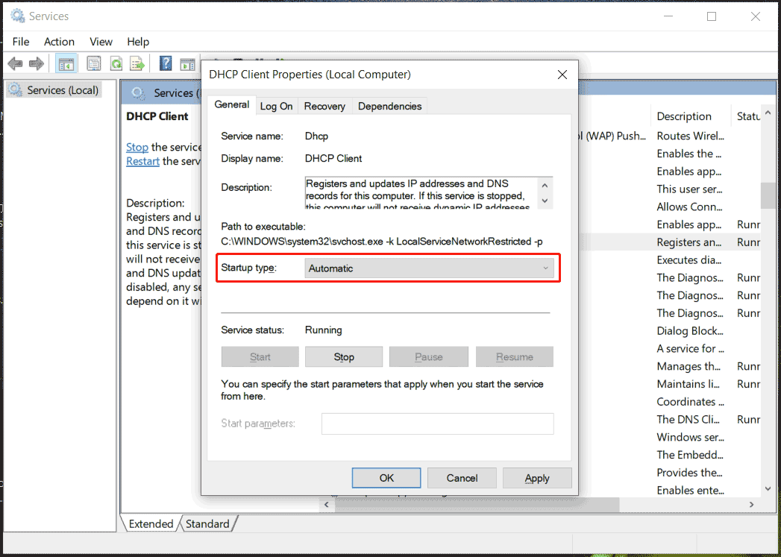Viewport: 781px width, 557px height.
Task: Open the Startup type dropdown
Action: point(430,268)
